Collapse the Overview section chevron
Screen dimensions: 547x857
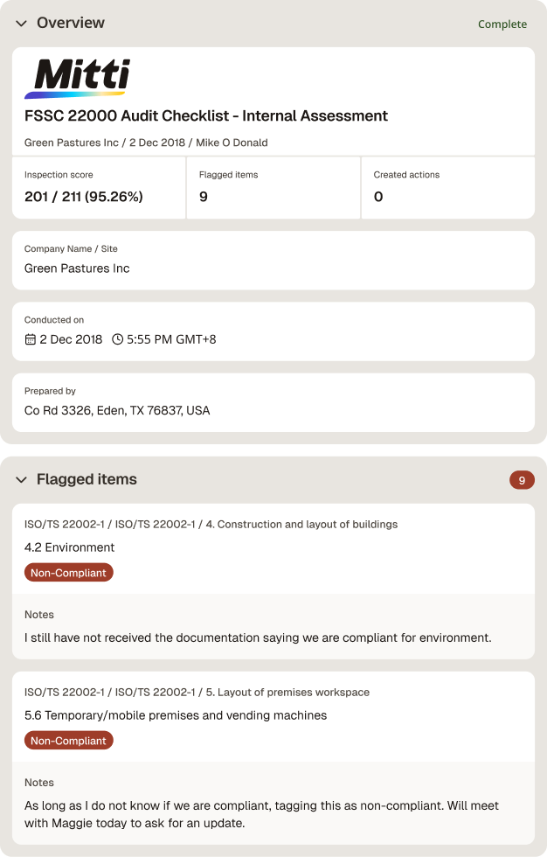pos(21,24)
